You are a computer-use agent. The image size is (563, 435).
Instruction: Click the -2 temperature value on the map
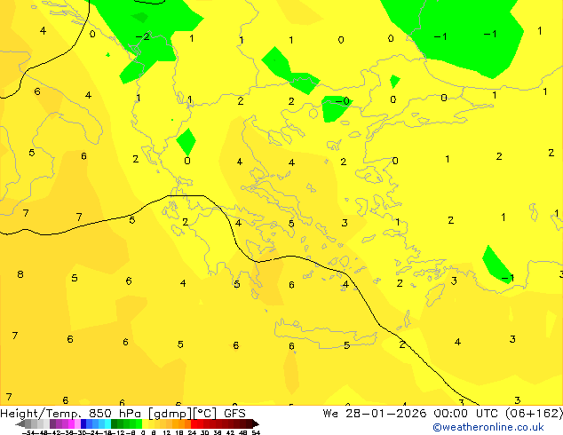(x=143, y=36)
